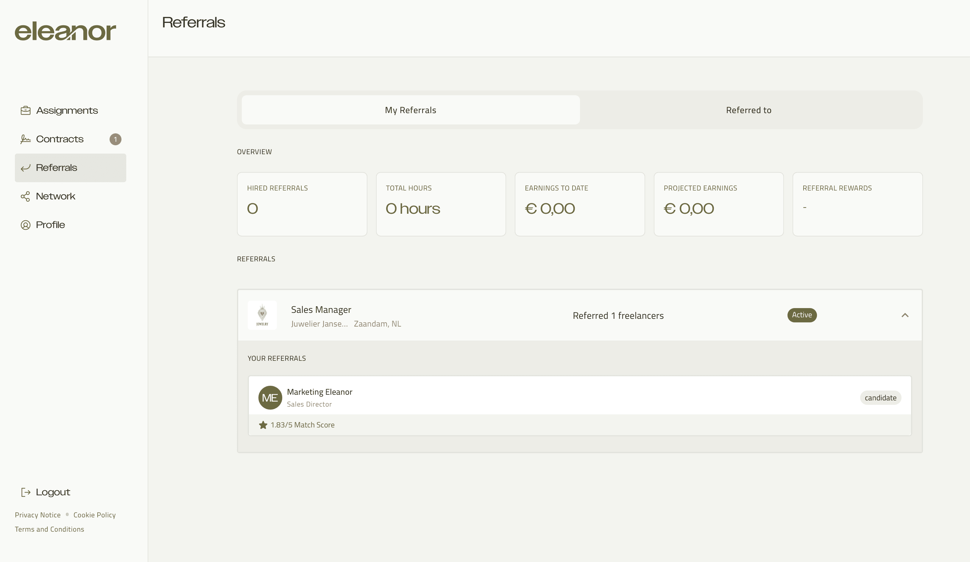
Task: Open Network in the sidebar
Action: click(x=71, y=196)
